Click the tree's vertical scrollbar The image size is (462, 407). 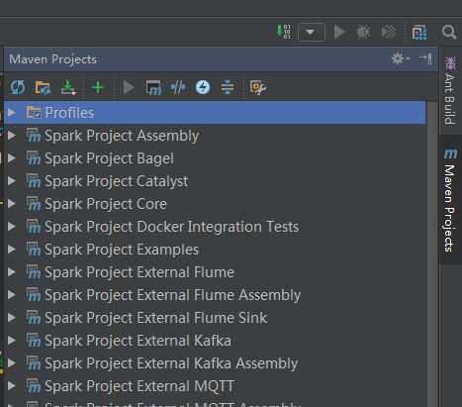point(432,254)
